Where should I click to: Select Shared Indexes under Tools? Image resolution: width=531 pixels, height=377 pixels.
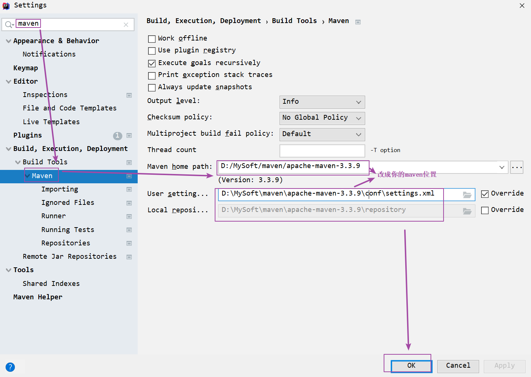pos(51,284)
